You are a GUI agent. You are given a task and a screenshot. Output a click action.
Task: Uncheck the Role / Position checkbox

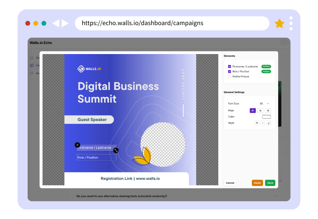pyautogui.click(x=229, y=71)
